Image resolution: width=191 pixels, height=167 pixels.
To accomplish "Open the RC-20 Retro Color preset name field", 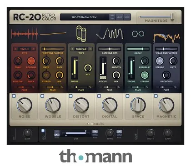I will tap(85, 17).
